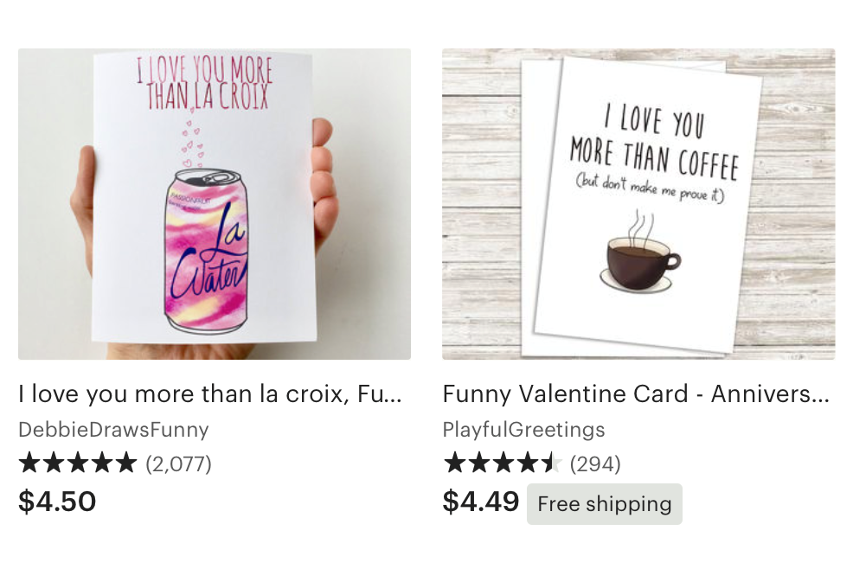Click the Free shipping badge
The height and width of the screenshot is (569, 853).
(605, 504)
